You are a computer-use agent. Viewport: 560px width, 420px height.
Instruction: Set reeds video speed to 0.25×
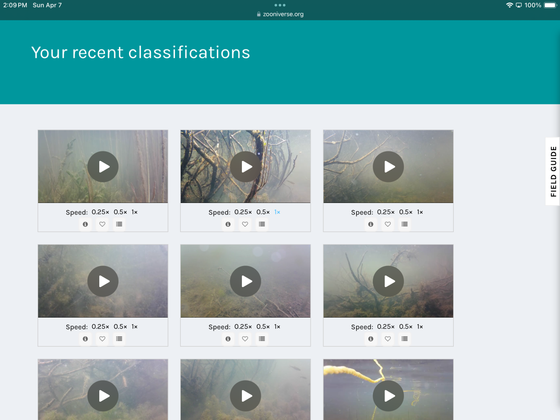[100, 212]
